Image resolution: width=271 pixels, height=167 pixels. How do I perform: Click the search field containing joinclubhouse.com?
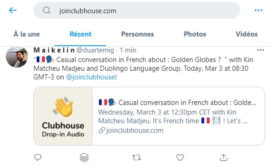137,10
